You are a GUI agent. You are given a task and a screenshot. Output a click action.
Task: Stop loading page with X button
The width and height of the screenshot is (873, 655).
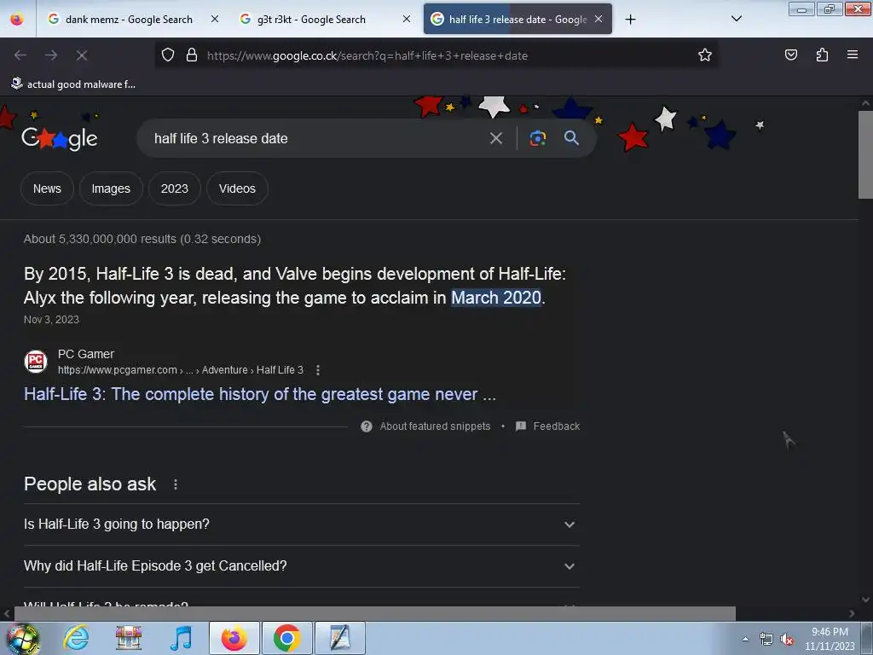coord(82,55)
